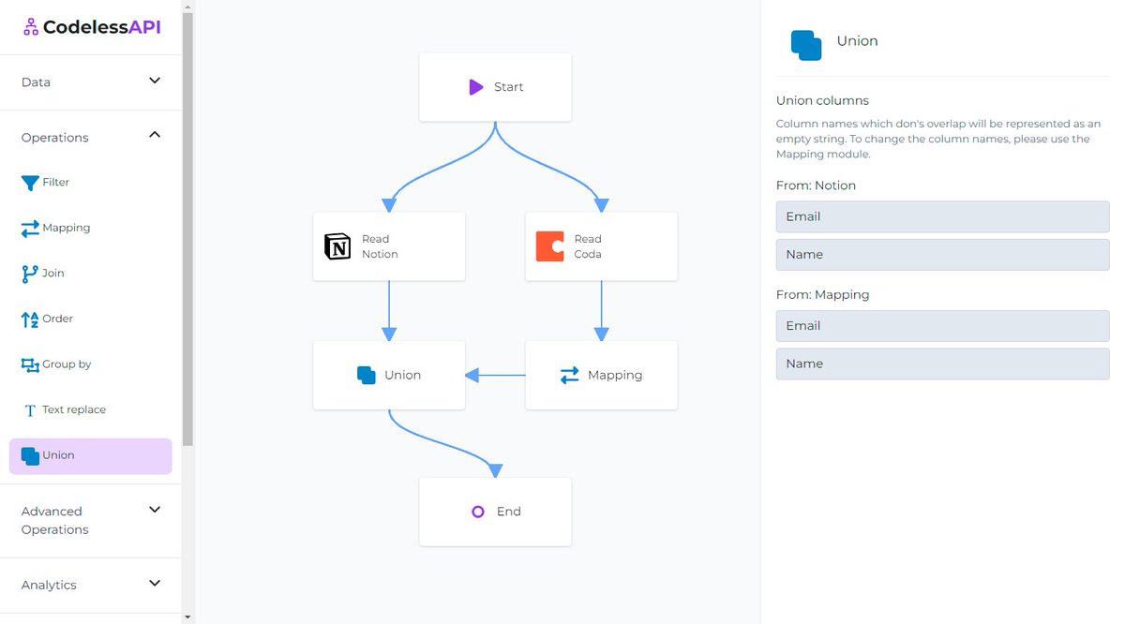1125x624 pixels.
Task: Click the 'From: Mapping' label
Action: pos(823,294)
